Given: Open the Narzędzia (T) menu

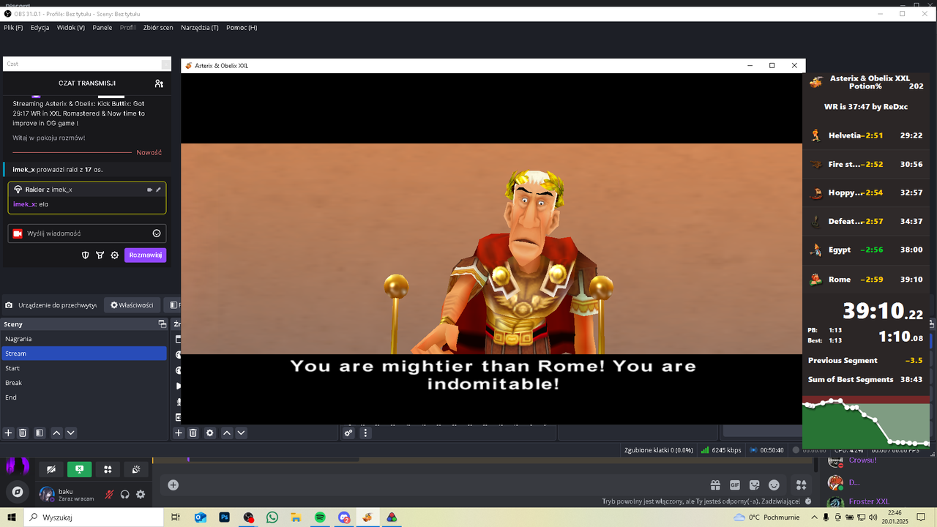Looking at the screenshot, I should click(x=200, y=28).
